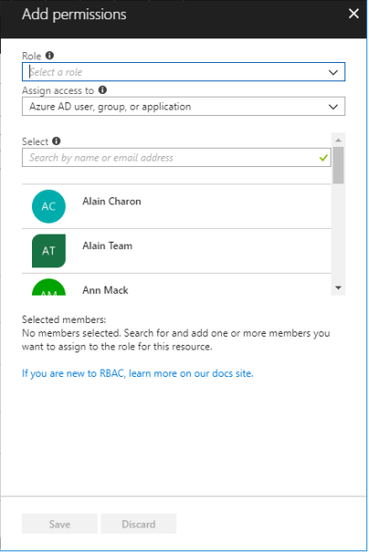The image size is (369, 553).
Task: Click the Search by name or email field
Action: 176,158
